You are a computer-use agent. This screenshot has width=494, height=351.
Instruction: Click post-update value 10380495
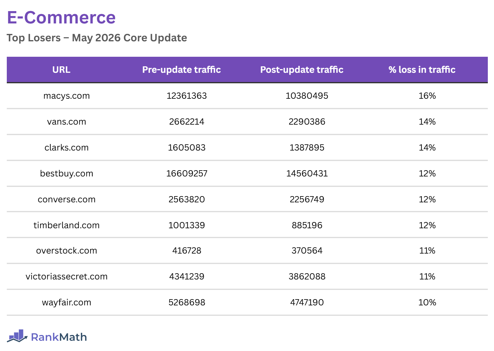307,96
